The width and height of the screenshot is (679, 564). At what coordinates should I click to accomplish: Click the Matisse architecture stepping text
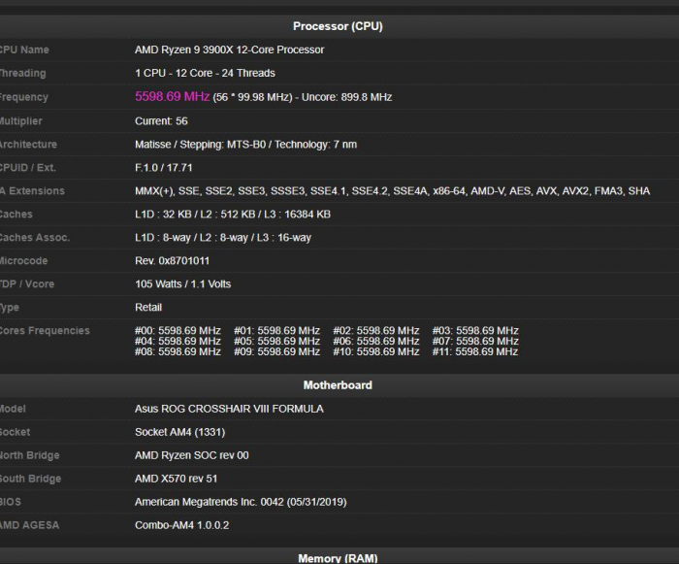[x=245, y=145]
